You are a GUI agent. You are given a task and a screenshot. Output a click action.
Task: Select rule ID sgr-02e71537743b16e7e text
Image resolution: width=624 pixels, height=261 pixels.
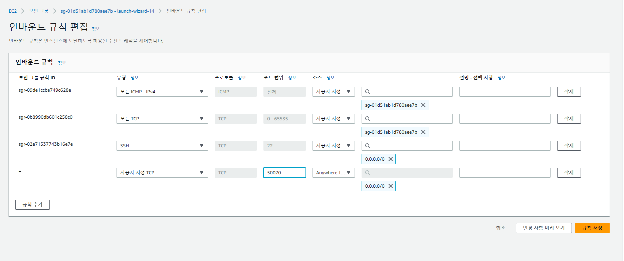pyautogui.click(x=46, y=144)
